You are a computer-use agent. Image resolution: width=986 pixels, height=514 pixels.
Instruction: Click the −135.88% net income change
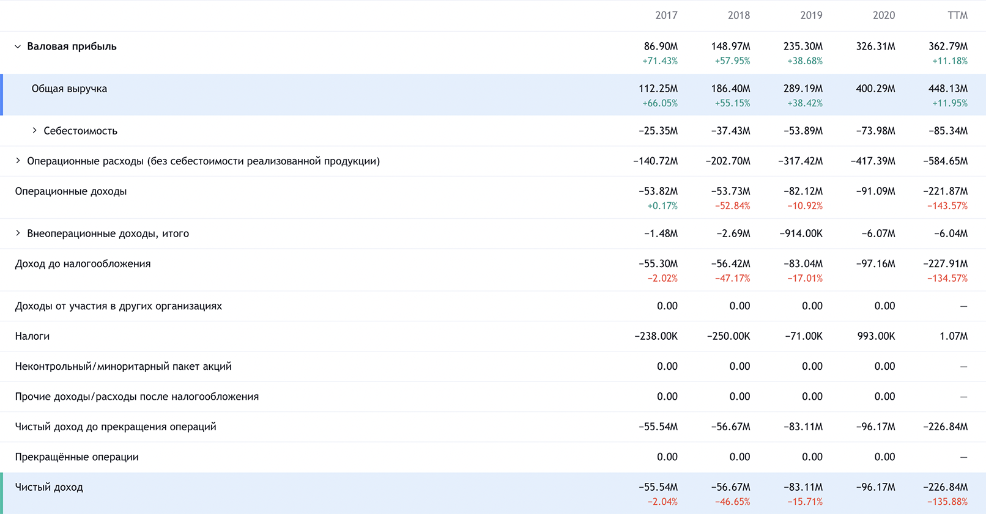947,502
